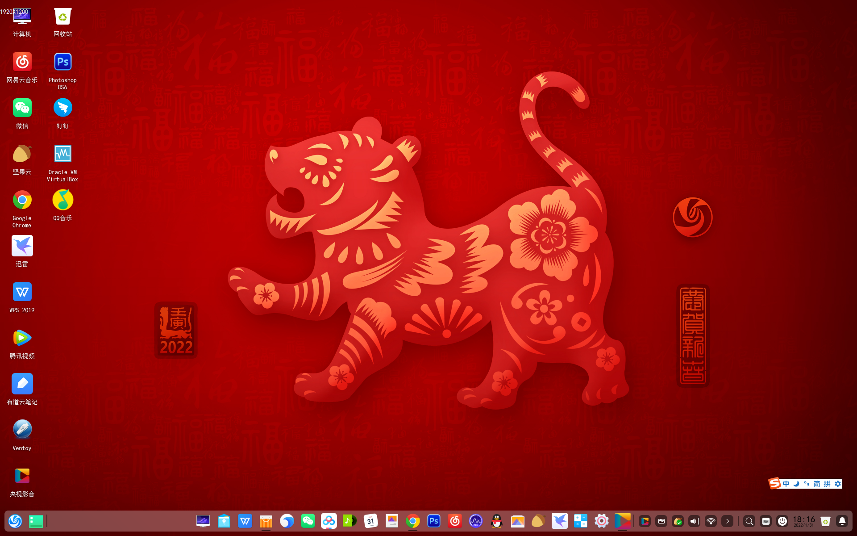Open NetEase Cloud Music in the dock
Screen dimensions: 857x536
[x=454, y=521]
